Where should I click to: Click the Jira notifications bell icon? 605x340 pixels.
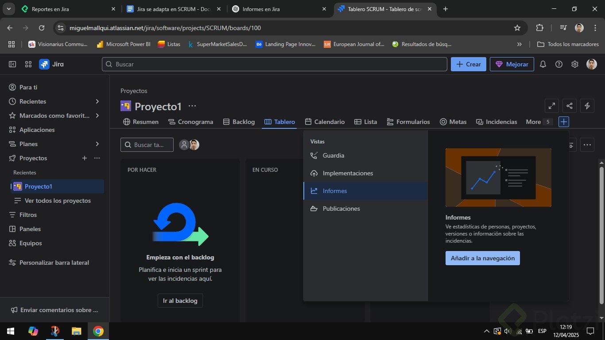[543, 64]
